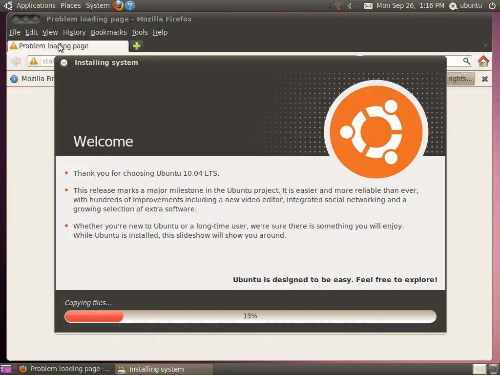Go to Firefox home page icon

coord(483,61)
